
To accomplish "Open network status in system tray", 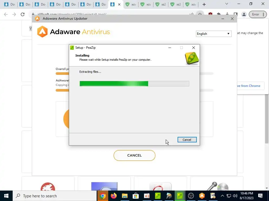I will pyautogui.click(x=229, y=196).
